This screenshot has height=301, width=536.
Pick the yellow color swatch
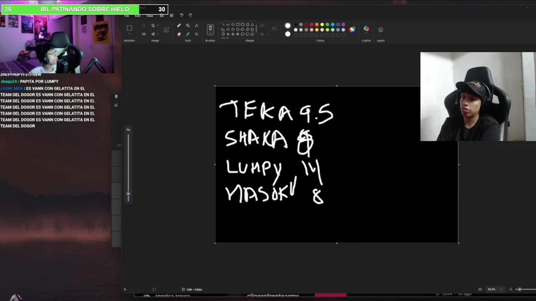click(x=322, y=24)
